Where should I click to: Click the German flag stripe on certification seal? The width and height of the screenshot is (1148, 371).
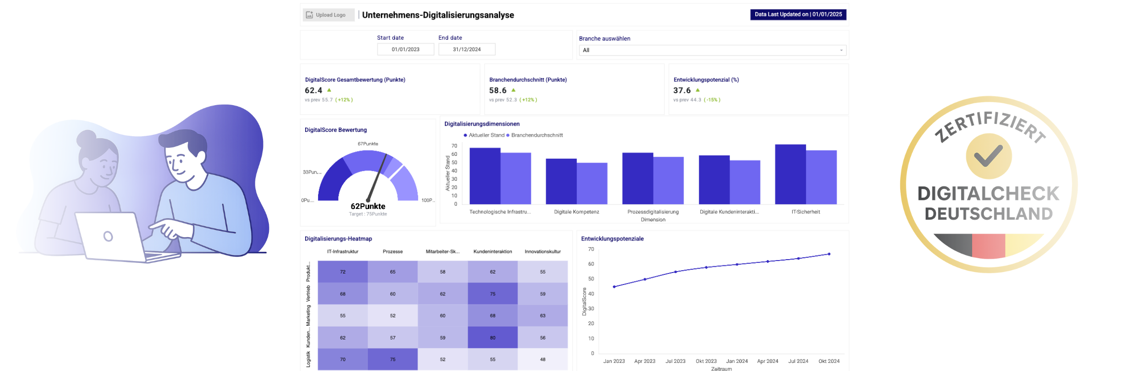coord(988,245)
